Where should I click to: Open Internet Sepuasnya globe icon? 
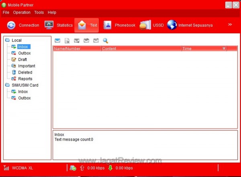172,25
